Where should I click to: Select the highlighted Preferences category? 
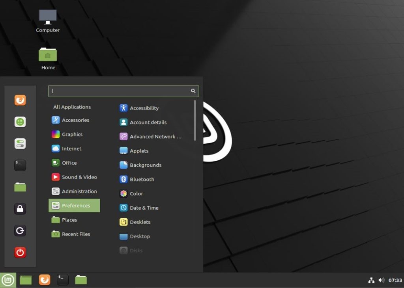click(x=74, y=205)
